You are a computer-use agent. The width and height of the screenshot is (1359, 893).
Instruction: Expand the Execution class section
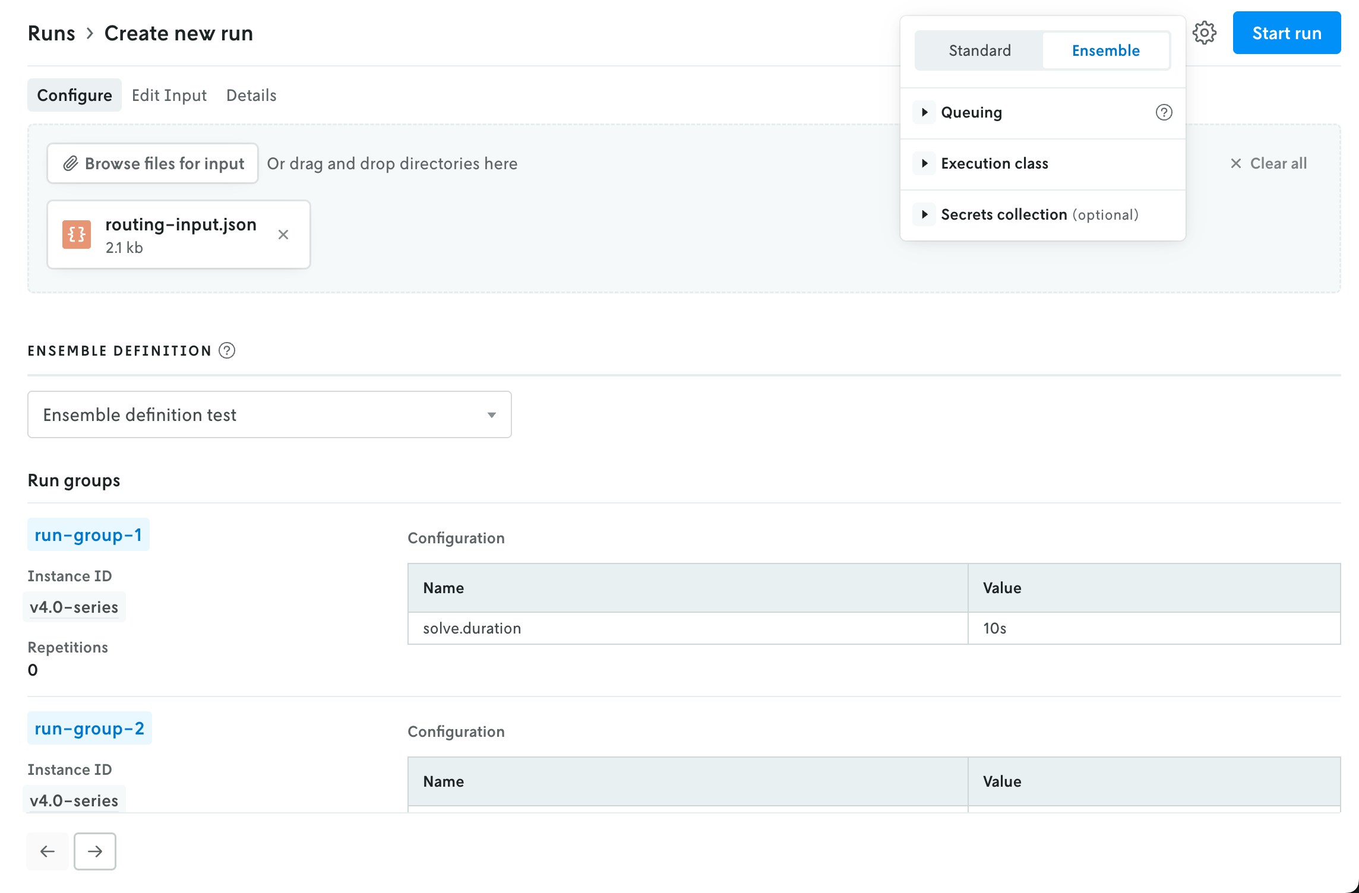coord(924,163)
